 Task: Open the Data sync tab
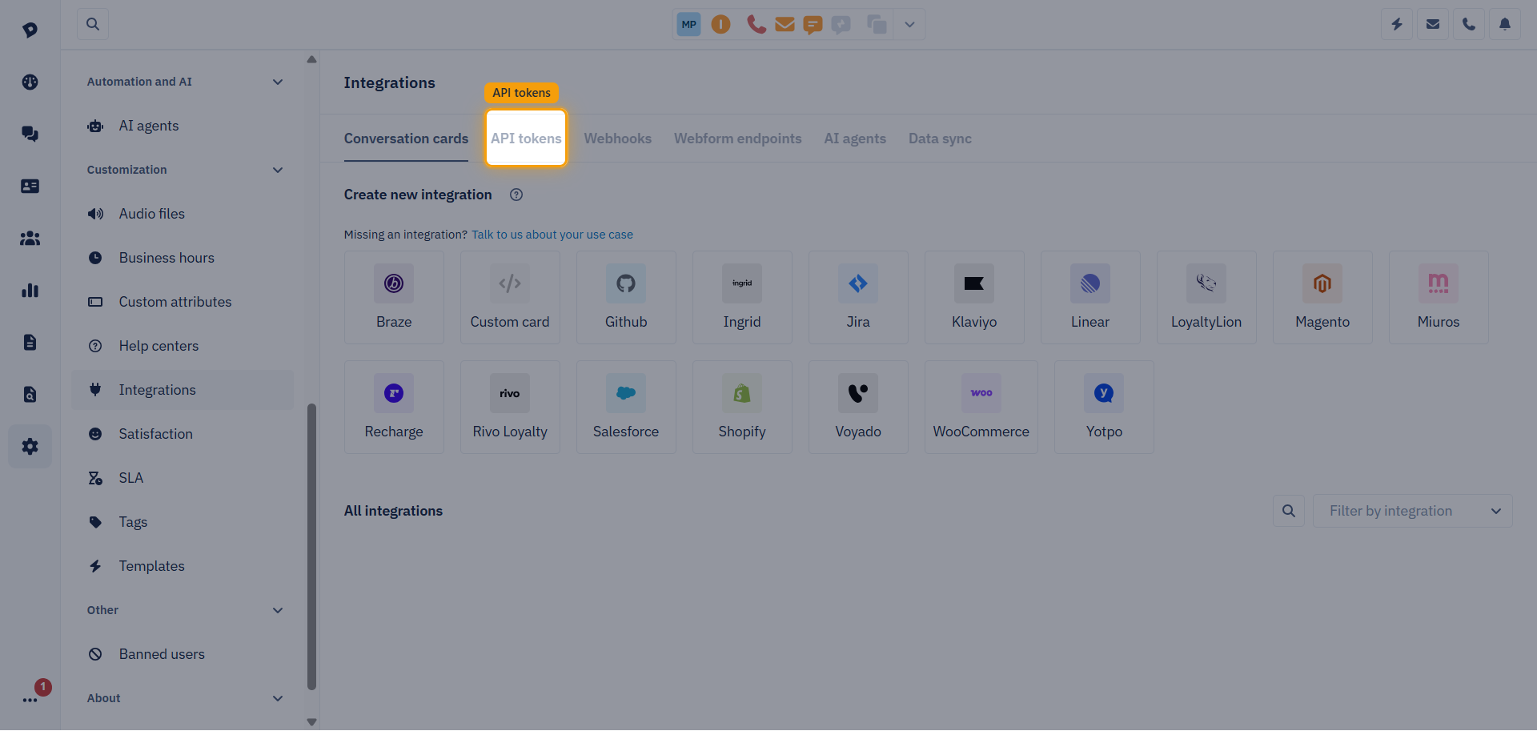click(x=940, y=139)
